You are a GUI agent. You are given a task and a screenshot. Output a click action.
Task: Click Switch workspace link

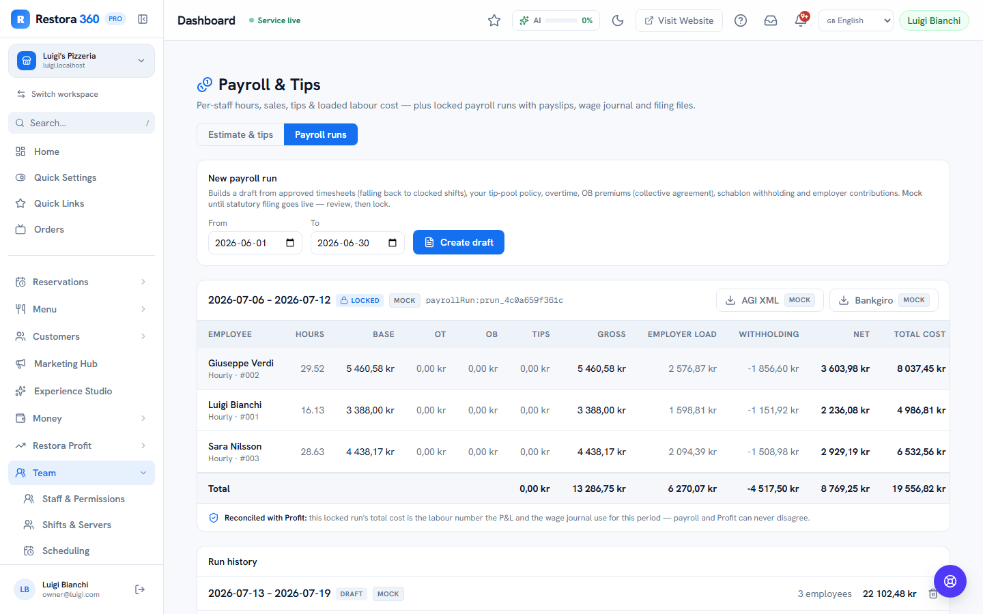(57, 94)
